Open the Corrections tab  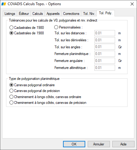pos(71,14)
